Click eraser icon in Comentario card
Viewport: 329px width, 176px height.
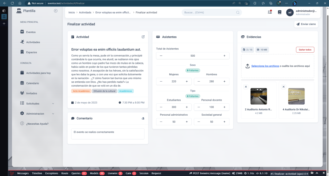(143, 119)
